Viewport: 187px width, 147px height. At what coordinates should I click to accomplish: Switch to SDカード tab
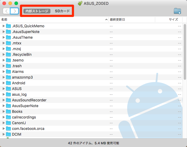[62, 11]
